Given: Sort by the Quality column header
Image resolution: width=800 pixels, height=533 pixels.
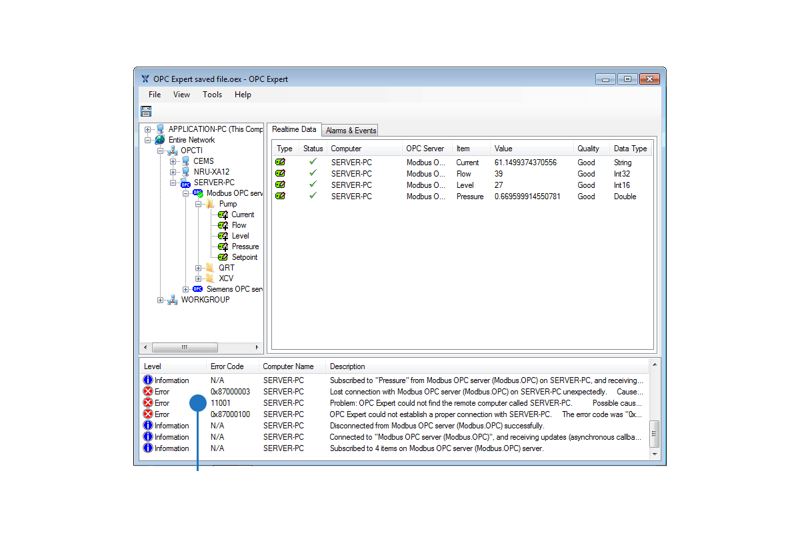Looking at the screenshot, I should [592, 149].
